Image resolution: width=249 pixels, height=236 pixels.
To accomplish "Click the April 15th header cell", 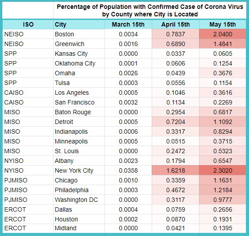I will click(176, 24).
